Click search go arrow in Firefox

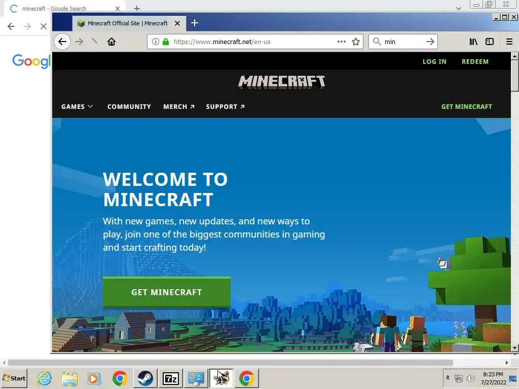[x=430, y=42]
